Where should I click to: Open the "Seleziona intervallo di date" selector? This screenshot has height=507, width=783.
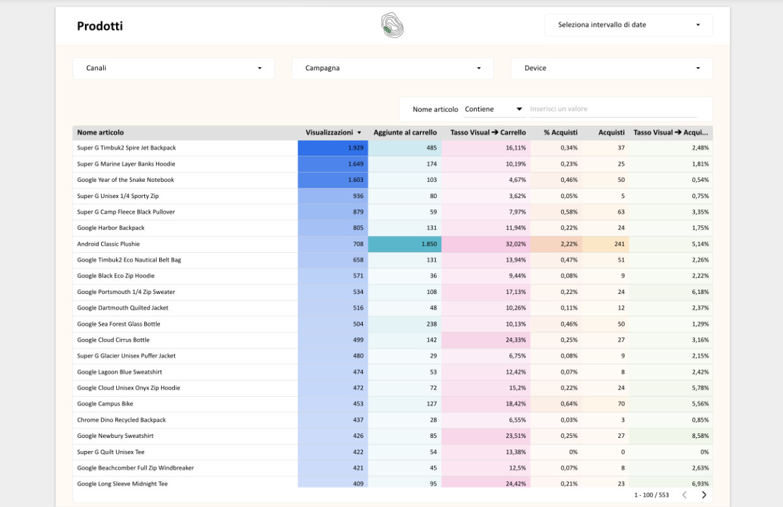[x=628, y=25]
